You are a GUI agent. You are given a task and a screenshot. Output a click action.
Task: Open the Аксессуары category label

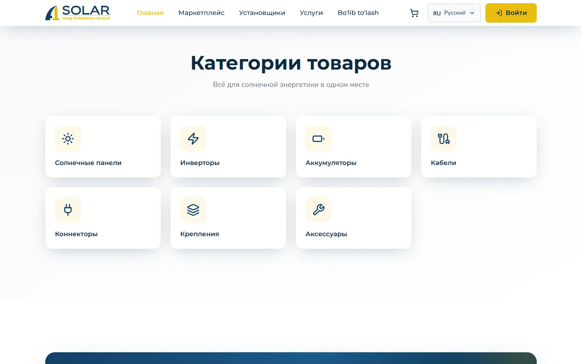click(326, 234)
